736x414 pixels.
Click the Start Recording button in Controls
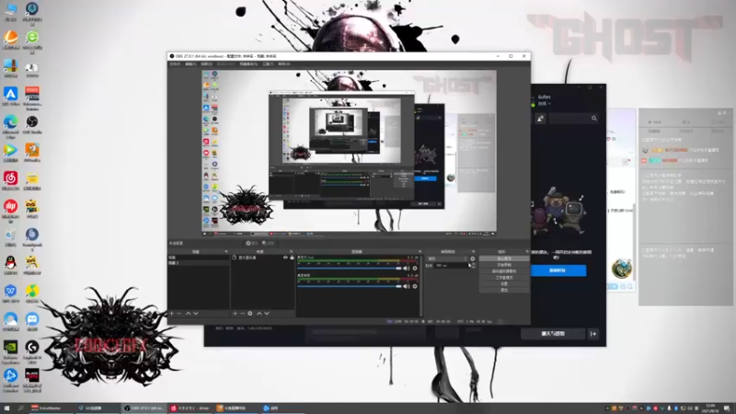tap(504, 265)
